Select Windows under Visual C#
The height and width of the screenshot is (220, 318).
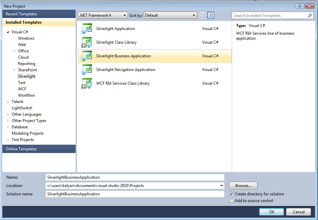[26, 38]
